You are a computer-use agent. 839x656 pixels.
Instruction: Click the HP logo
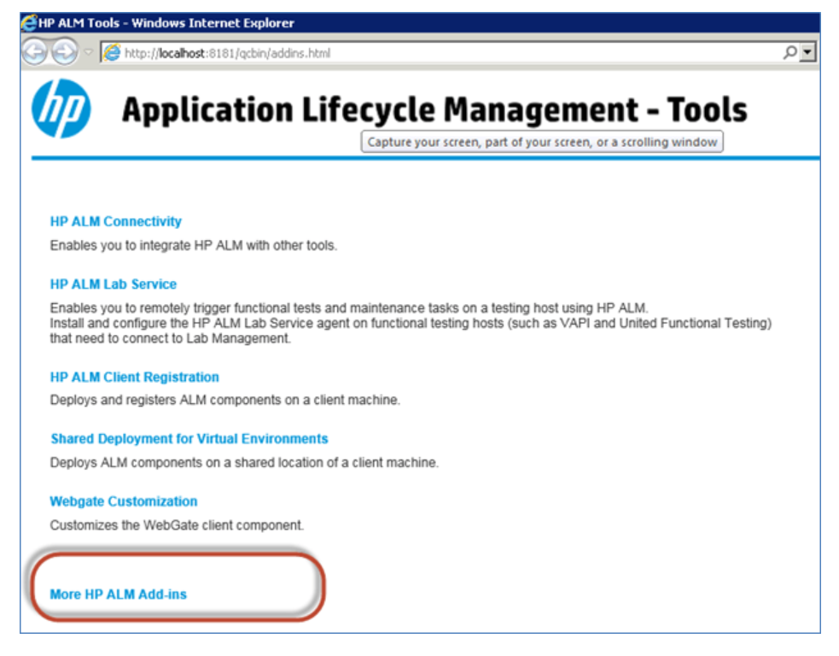[x=61, y=108]
